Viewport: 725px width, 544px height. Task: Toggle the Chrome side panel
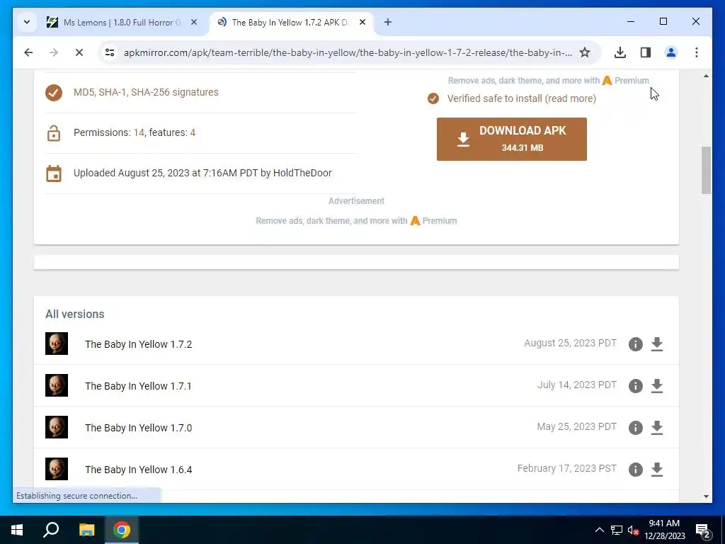(646, 52)
